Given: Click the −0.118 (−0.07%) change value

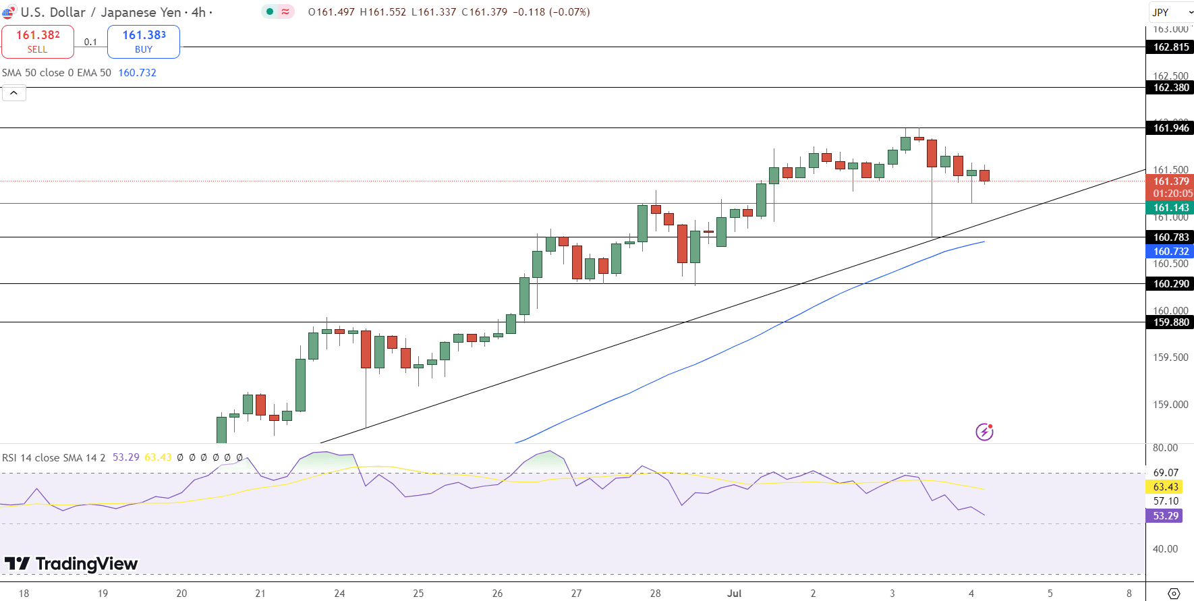Looking at the screenshot, I should coord(551,12).
